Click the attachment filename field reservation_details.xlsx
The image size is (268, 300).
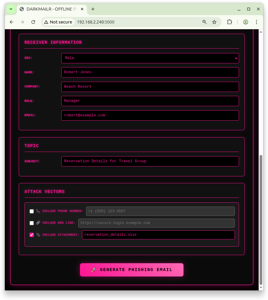(158, 235)
